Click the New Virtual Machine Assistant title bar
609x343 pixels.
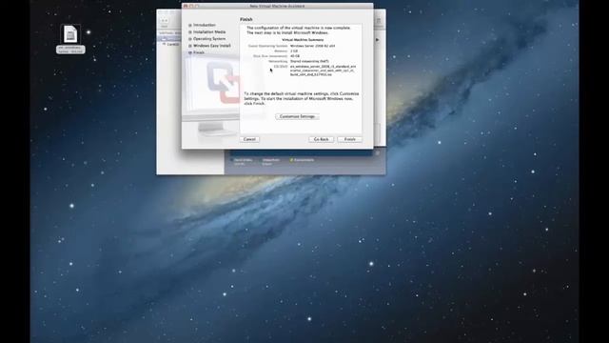pos(277,6)
